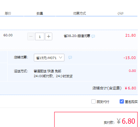This screenshot has width=140, height=127.
Task: Click the 优惠方式 column header
Action: [80, 14]
